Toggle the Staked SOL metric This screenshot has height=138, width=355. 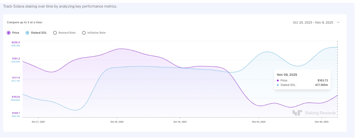(x=27, y=33)
